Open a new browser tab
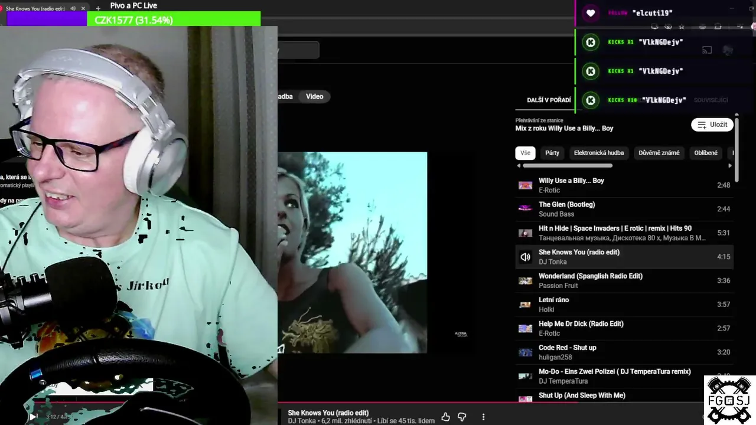 (x=98, y=9)
